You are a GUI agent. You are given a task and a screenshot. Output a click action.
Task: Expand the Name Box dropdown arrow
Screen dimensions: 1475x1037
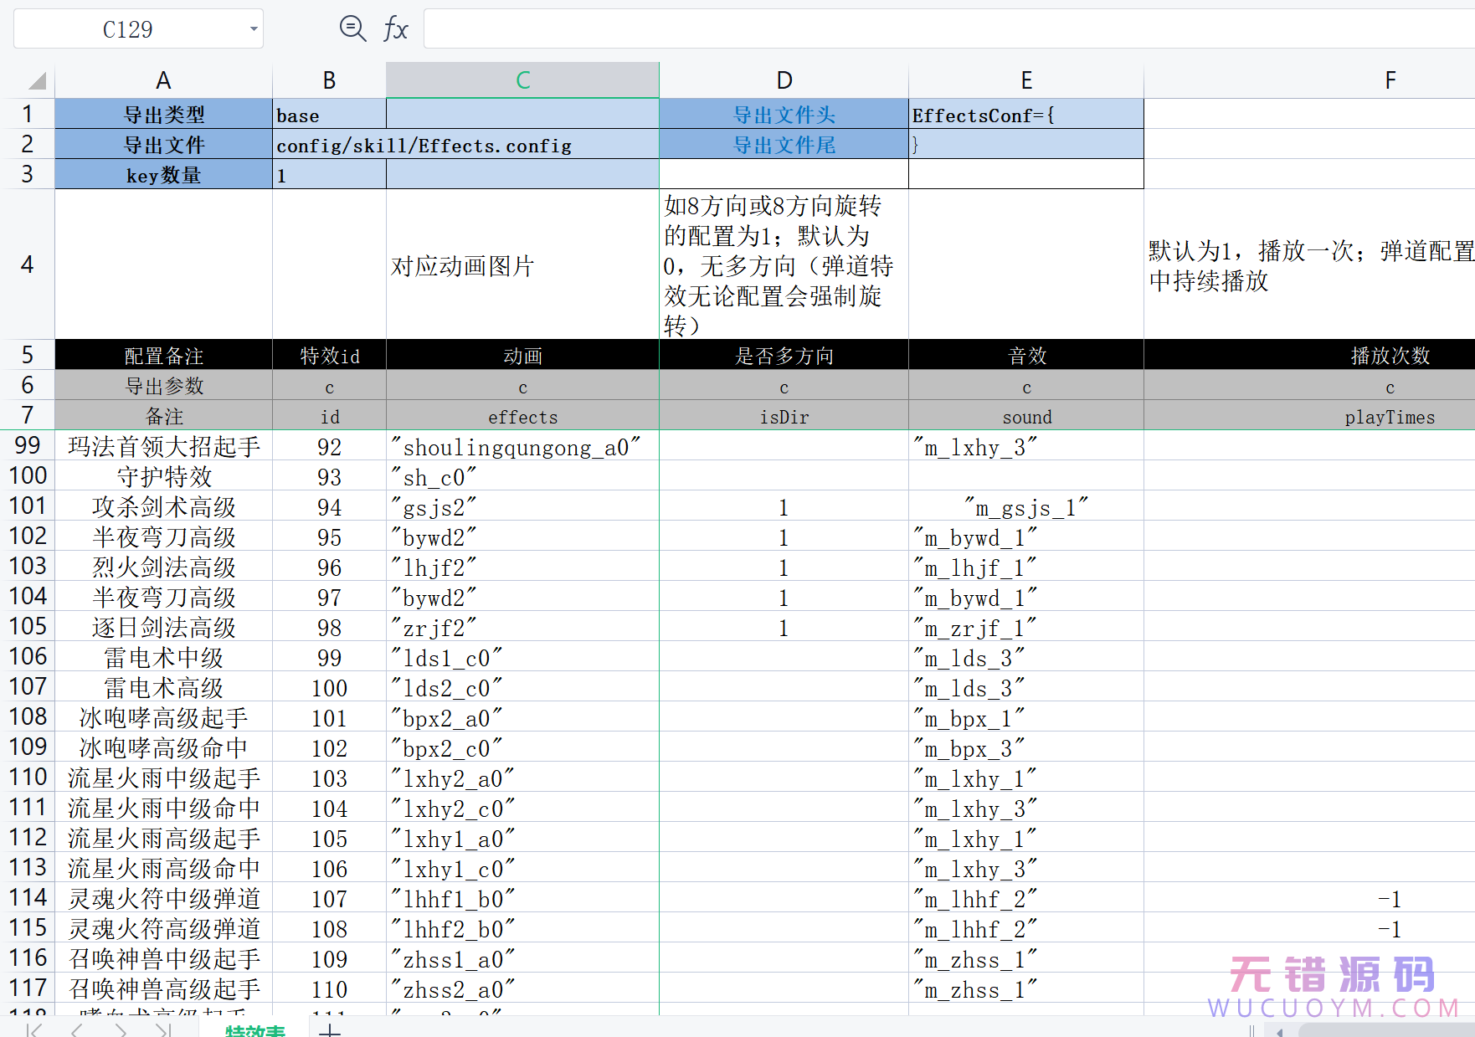pos(253,29)
